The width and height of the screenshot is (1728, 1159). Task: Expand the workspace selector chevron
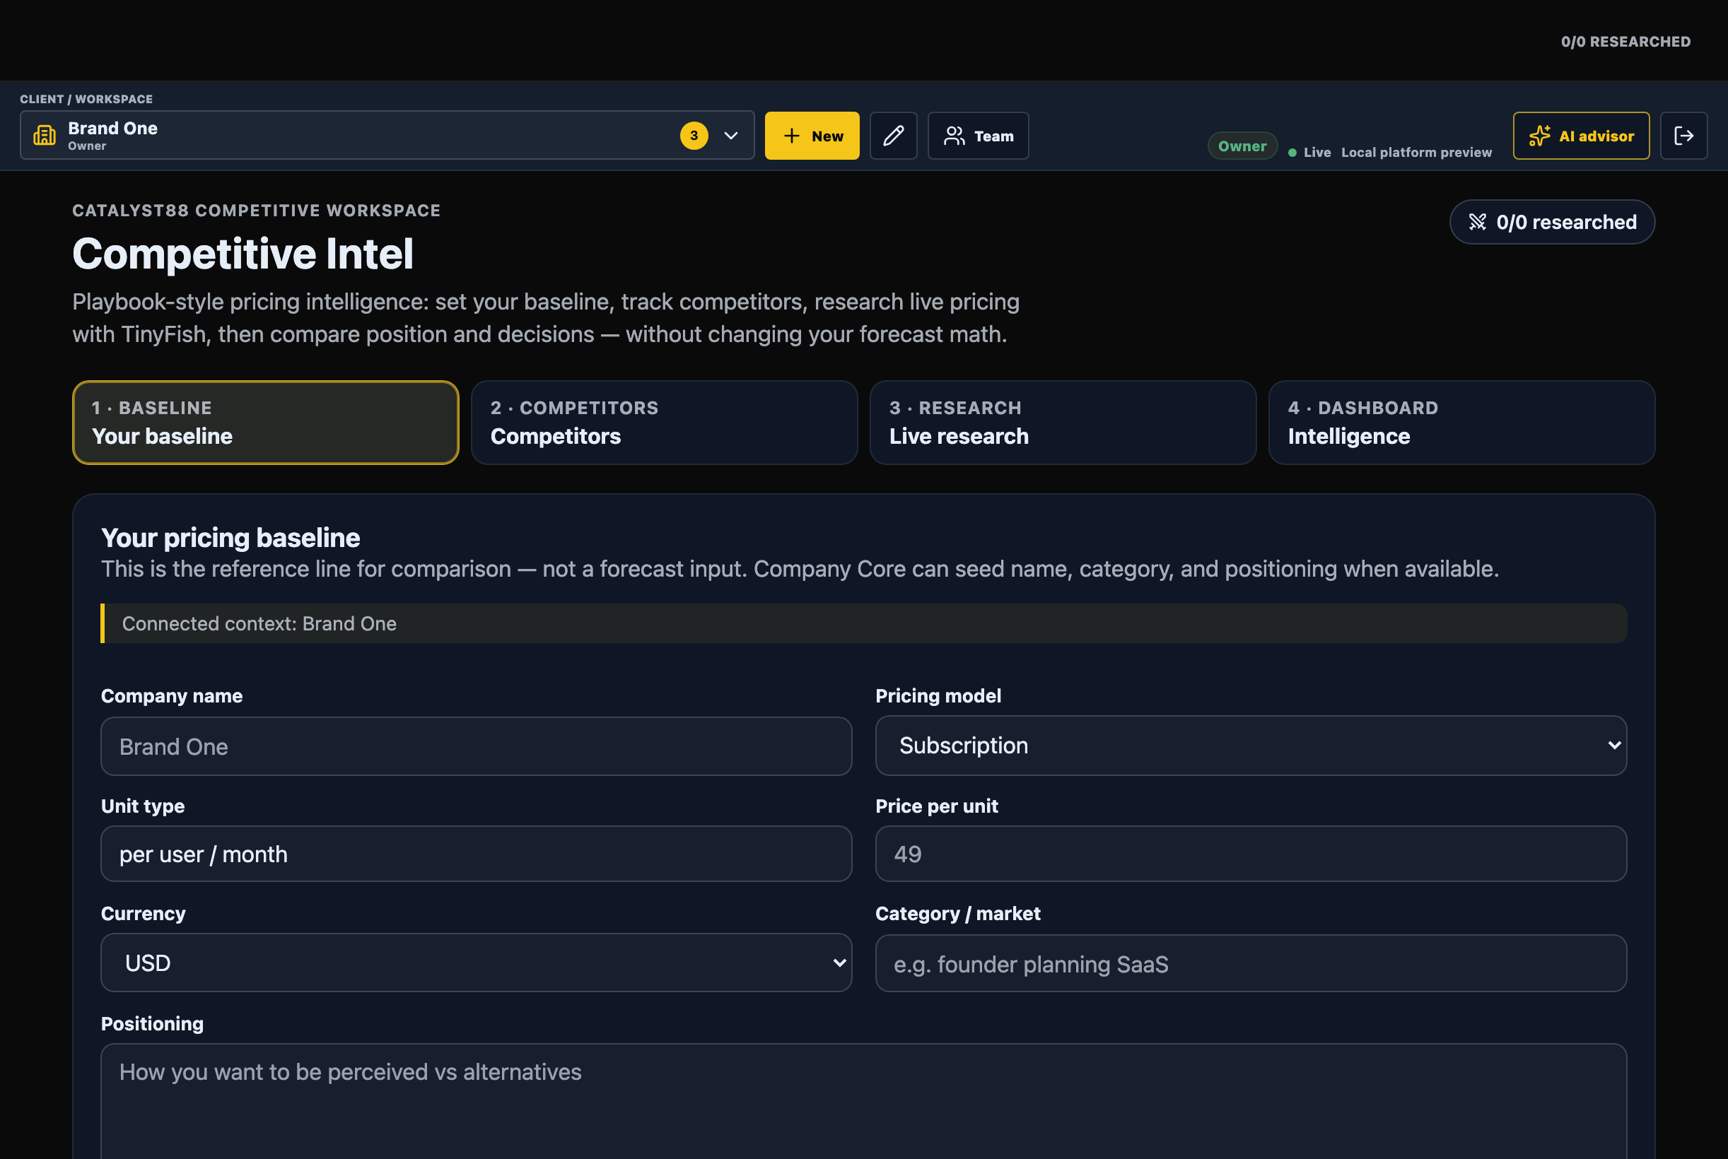click(x=730, y=135)
